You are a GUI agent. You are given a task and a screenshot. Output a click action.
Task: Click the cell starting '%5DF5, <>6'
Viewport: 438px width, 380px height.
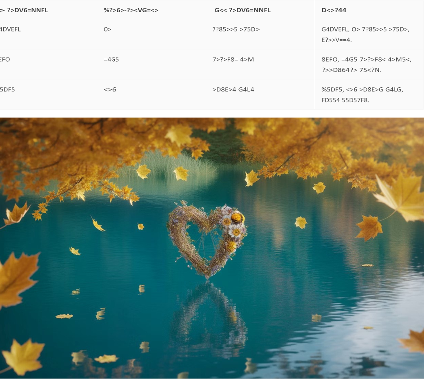(x=362, y=94)
